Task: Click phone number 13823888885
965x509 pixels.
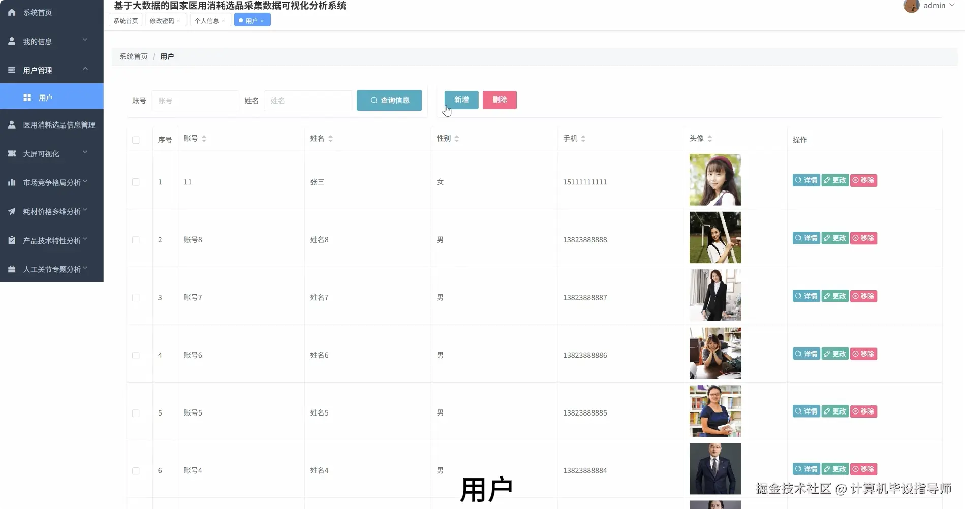Action: [x=585, y=413]
